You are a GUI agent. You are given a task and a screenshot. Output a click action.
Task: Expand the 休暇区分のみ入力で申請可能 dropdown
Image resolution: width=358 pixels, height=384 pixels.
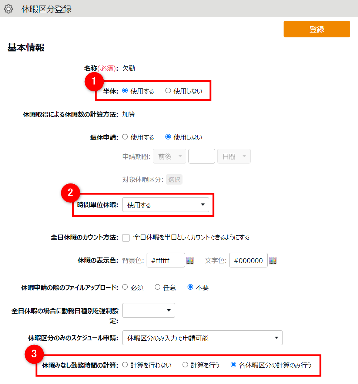(x=202, y=338)
